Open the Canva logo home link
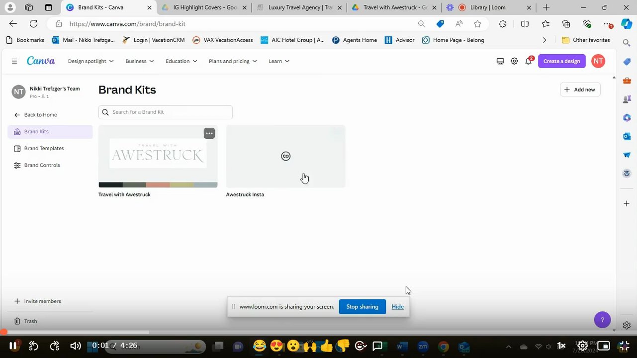This screenshot has width=637, height=358. click(41, 61)
